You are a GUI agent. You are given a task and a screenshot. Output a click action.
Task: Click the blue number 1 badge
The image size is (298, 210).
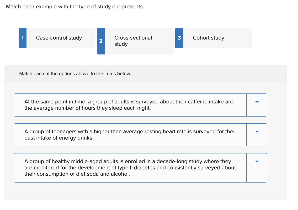[x=22, y=38]
